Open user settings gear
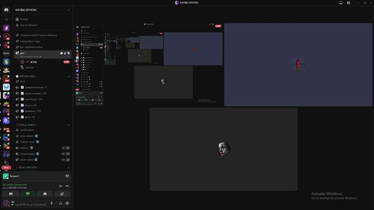 coord(67,203)
